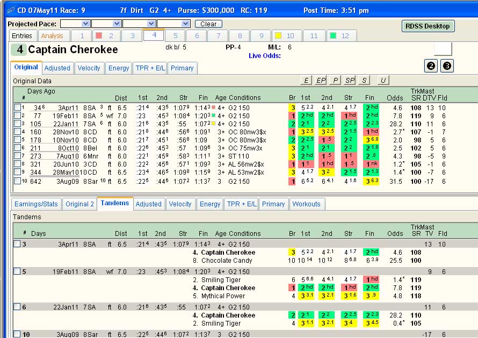478x338 pixels.
Task: Open horse tab 5
Action: (x=175, y=35)
